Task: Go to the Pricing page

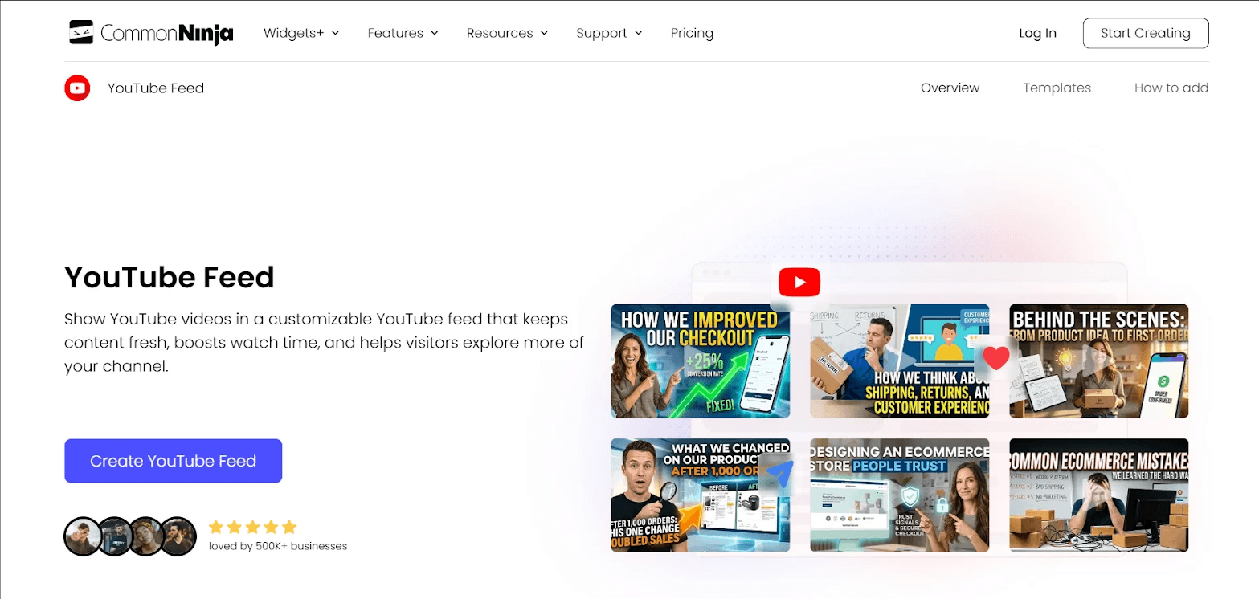Action: [x=692, y=33]
